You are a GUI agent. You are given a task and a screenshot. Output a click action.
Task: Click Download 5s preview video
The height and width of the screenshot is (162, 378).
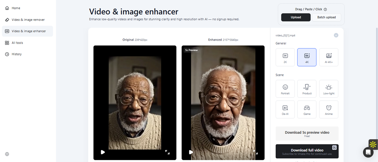[307, 133]
